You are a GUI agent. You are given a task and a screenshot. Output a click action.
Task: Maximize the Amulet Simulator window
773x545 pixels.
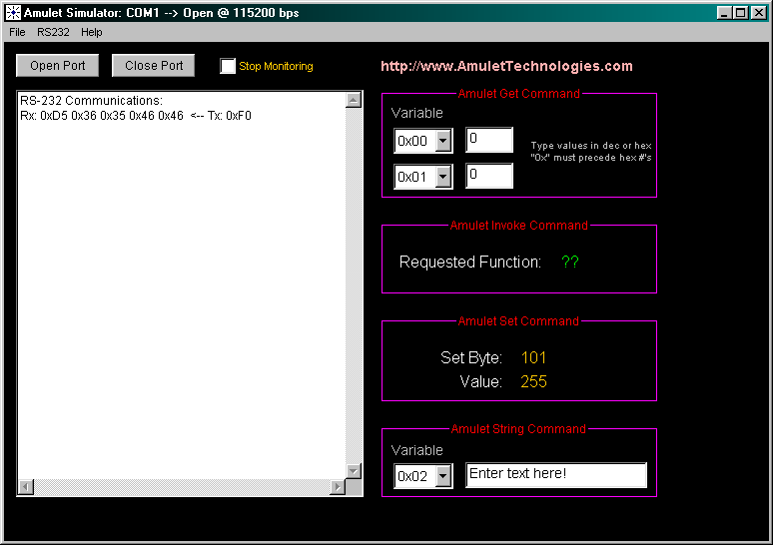(x=740, y=13)
